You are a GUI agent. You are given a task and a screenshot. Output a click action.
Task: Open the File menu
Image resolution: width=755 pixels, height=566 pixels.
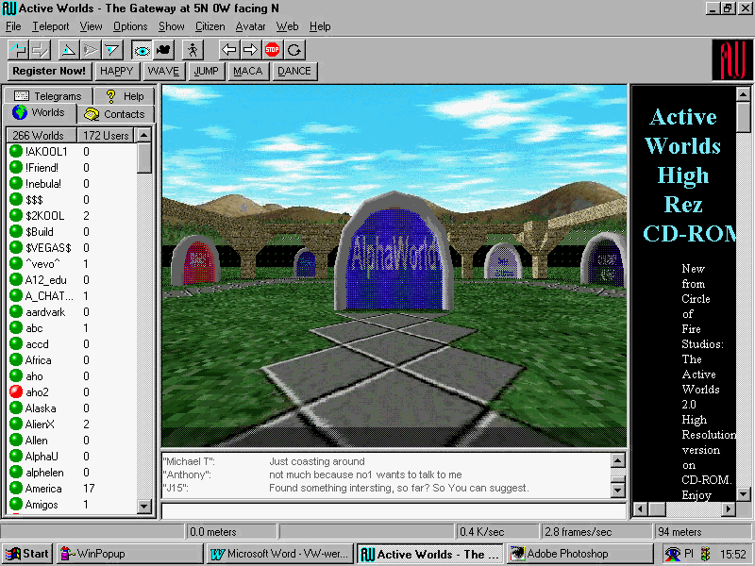pyautogui.click(x=13, y=26)
